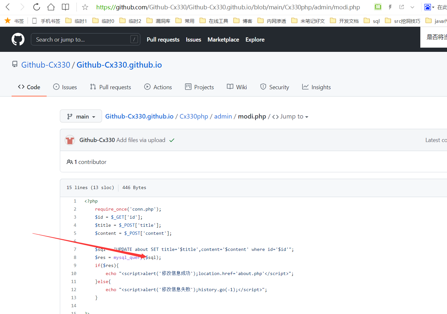
Task: Click the 1 contributor text
Action: (90, 162)
